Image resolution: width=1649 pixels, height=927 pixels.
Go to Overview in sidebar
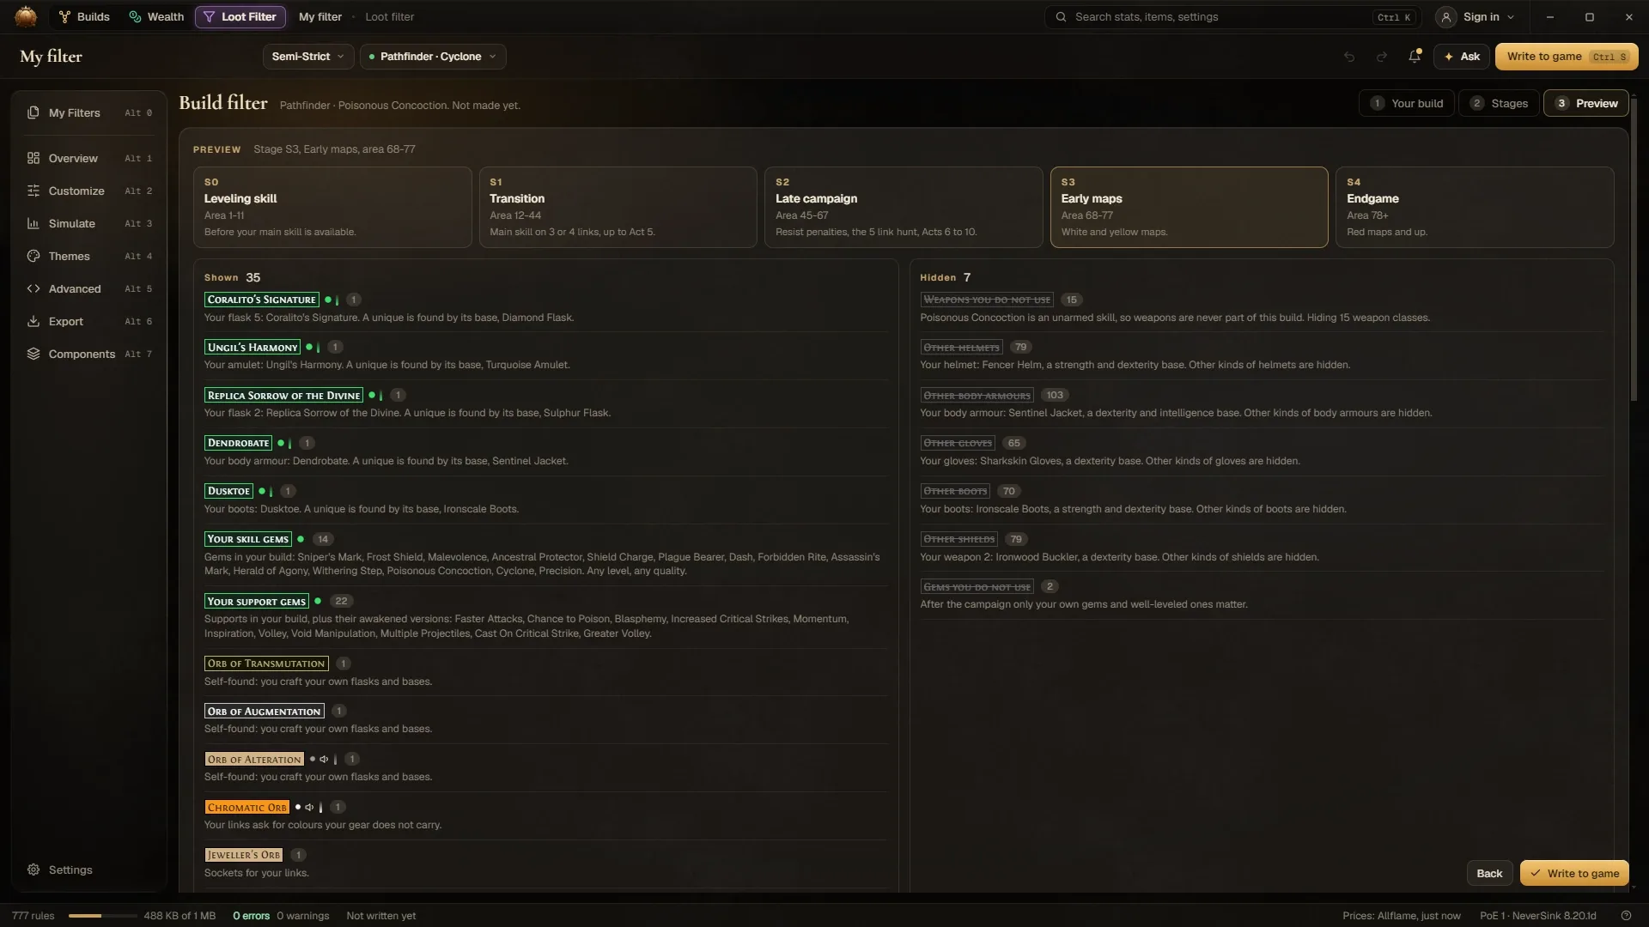click(89, 158)
